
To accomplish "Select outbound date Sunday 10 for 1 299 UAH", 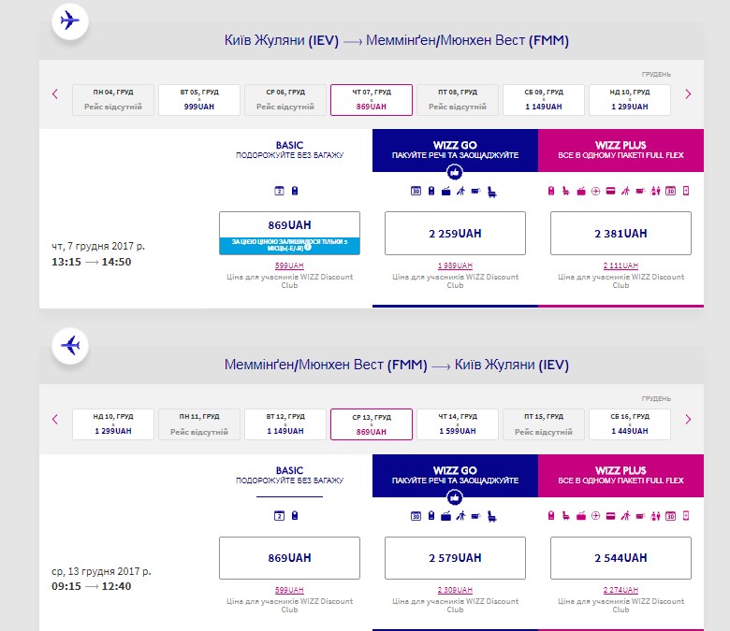I will point(629,99).
